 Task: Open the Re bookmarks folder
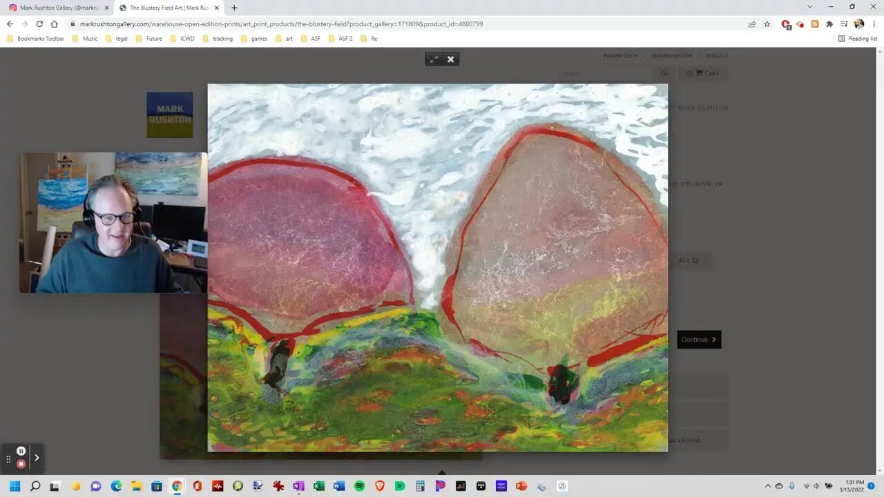pyautogui.click(x=369, y=39)
